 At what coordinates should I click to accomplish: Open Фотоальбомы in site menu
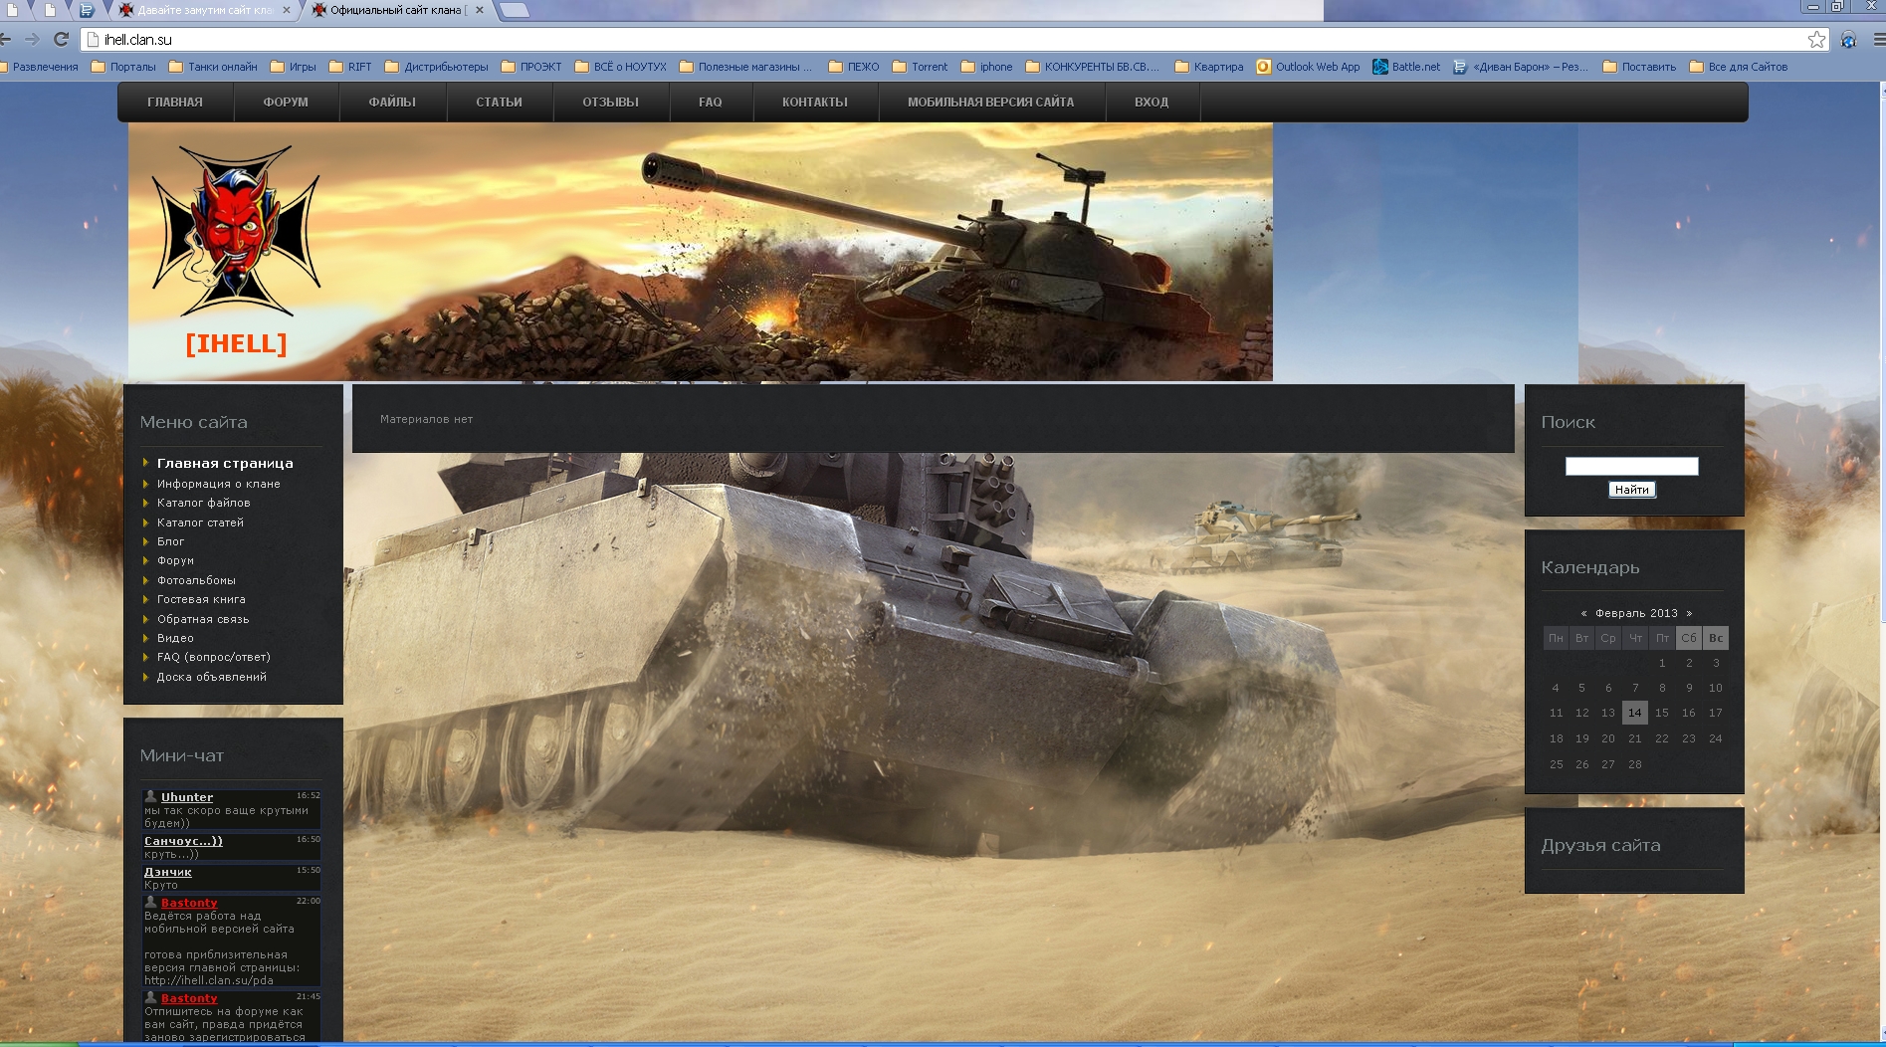(x=196, y=580)
